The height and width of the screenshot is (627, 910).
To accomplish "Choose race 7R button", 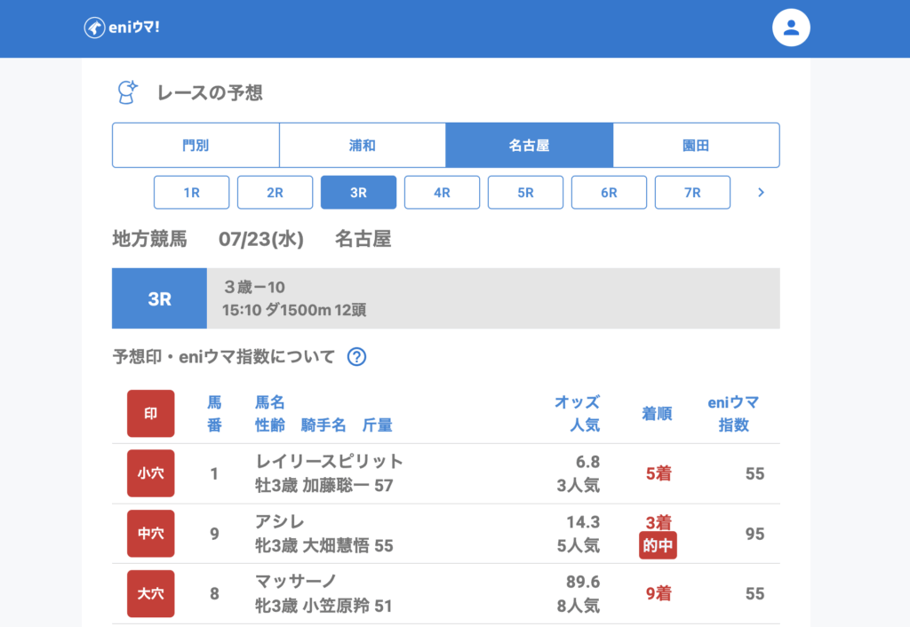I will click(692, 192).
